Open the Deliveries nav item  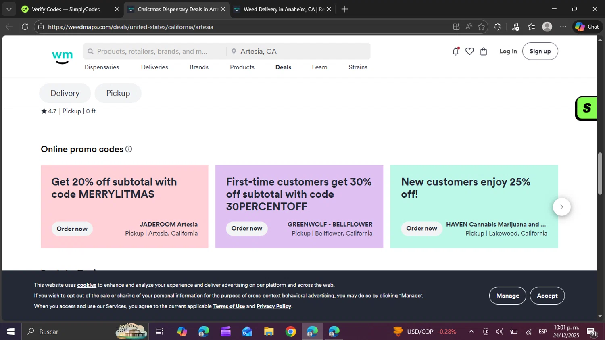tap(154, 67)
